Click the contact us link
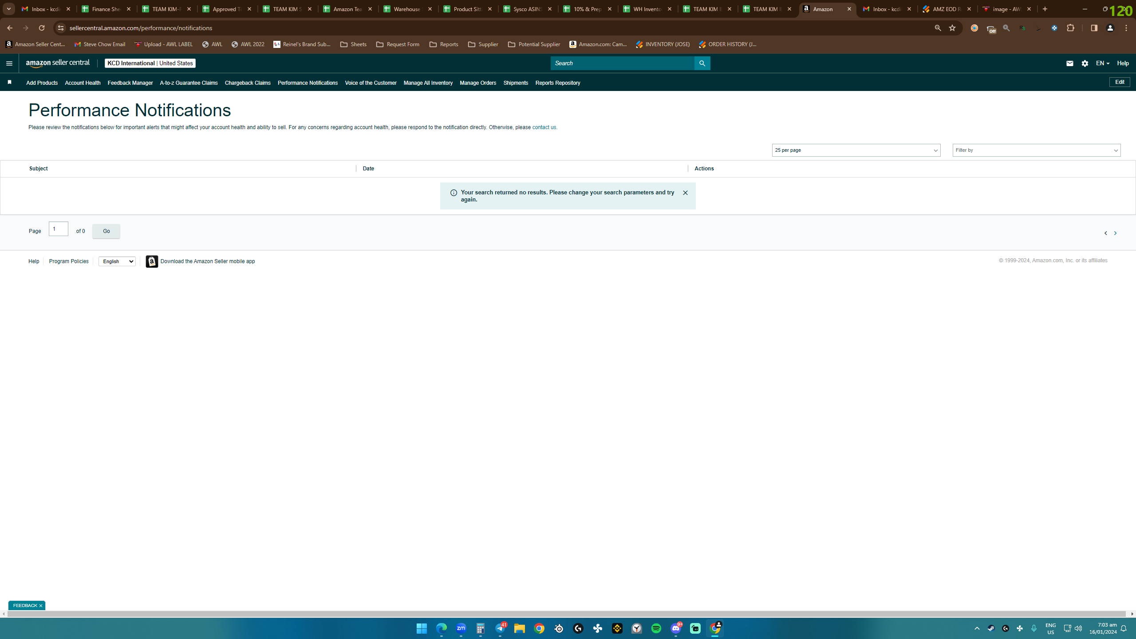Image resolution: width=1136 pixels, height=639 pixels. 544,127
